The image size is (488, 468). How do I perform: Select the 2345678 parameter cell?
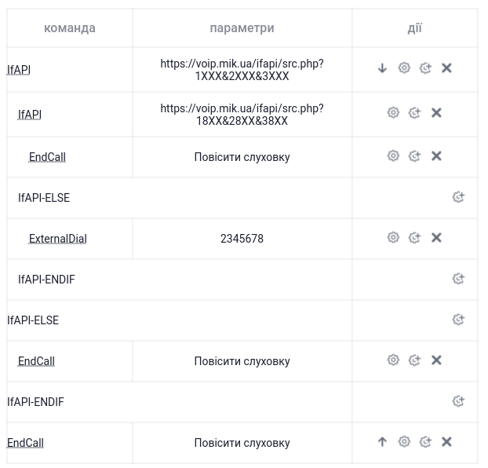242,239
